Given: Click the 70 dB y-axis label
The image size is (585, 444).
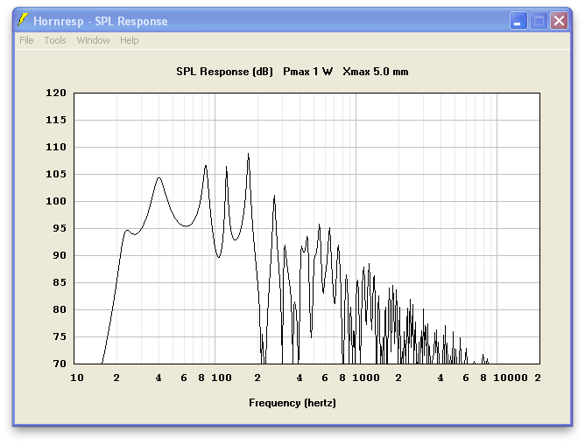Looking at the screenshot, I should (60, 364).
